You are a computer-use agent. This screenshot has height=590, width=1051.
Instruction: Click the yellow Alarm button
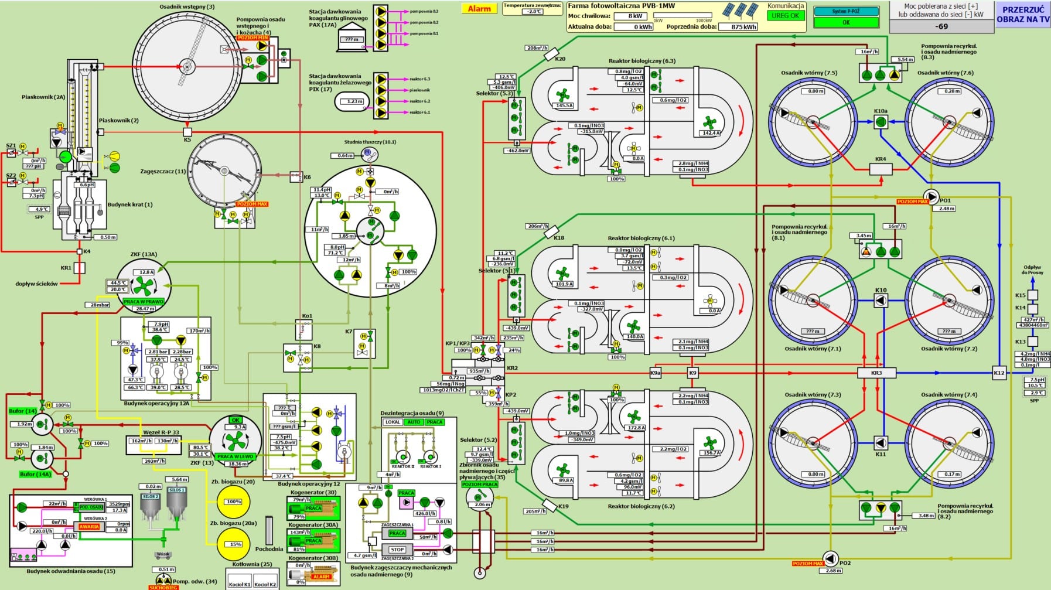pos(479,9)
